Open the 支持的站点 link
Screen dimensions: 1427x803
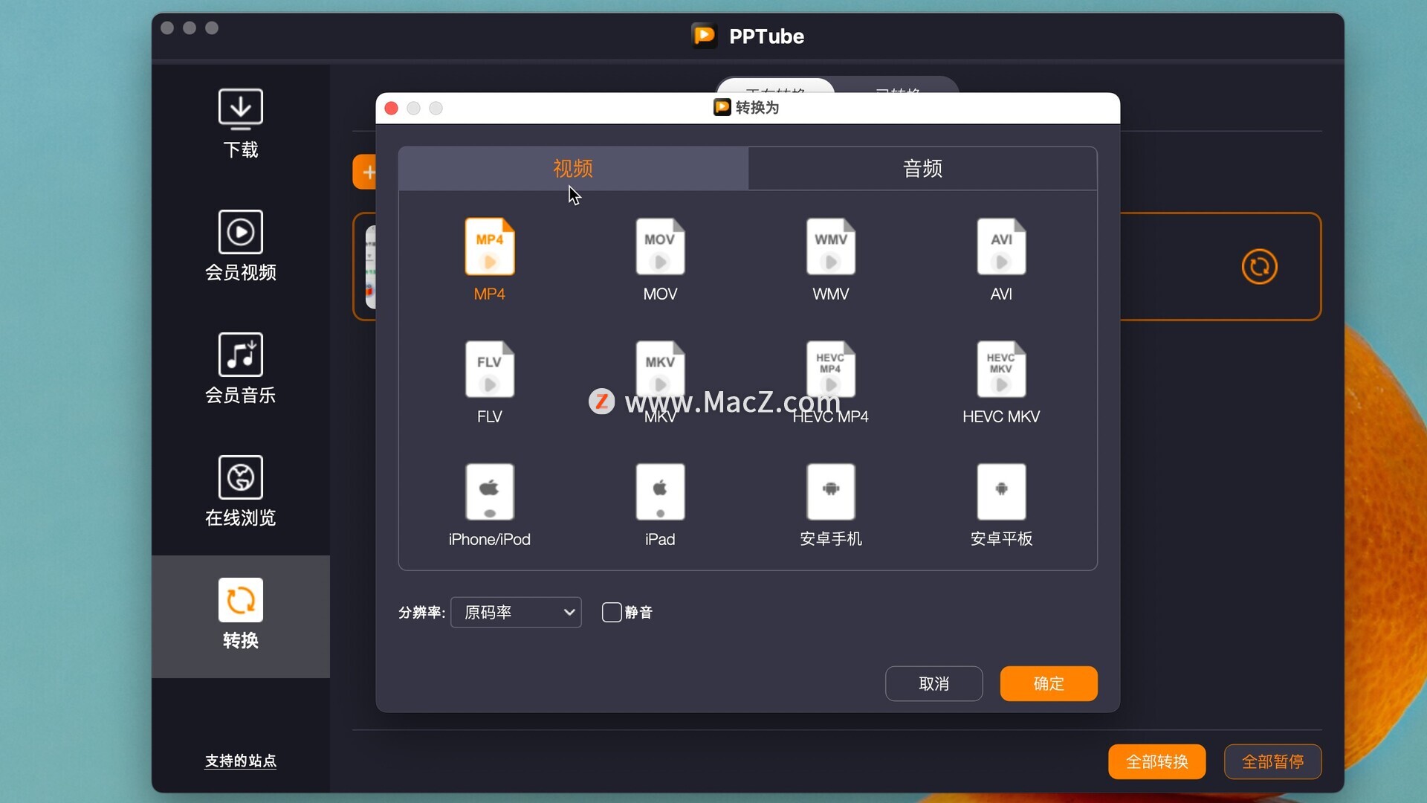(x=240, y=761)
